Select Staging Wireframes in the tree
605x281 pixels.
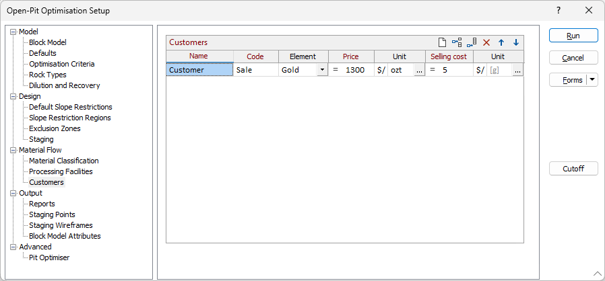point(61,226)
